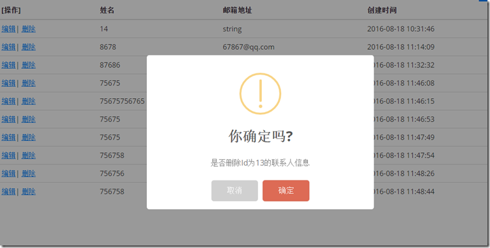
Task: Click the [操作] column header
Action: 11,10
